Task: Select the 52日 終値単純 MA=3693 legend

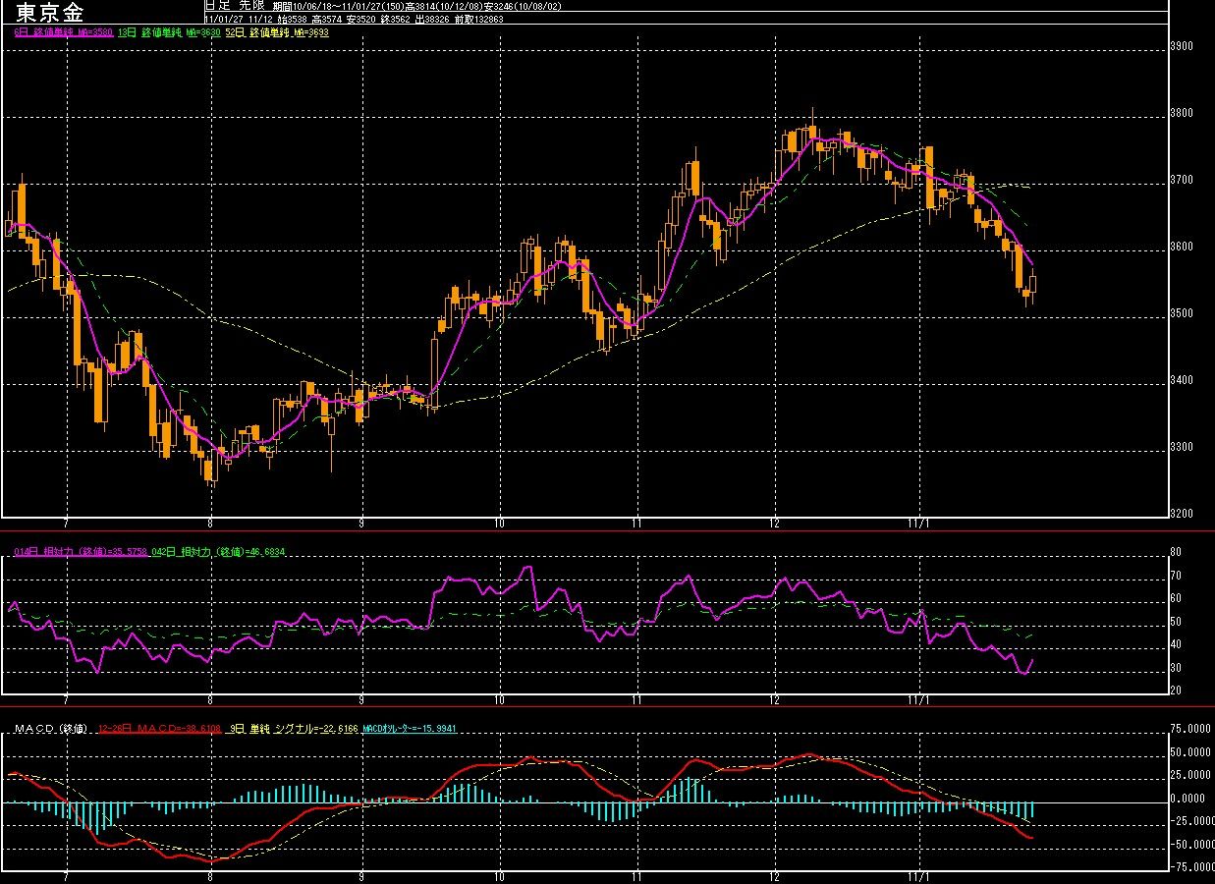Action: click(x=278, y=32)
